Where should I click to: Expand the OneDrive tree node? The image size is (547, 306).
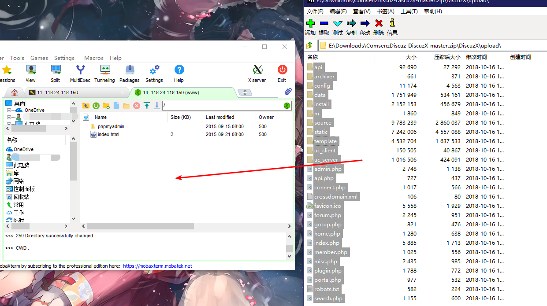pos(9,110)
